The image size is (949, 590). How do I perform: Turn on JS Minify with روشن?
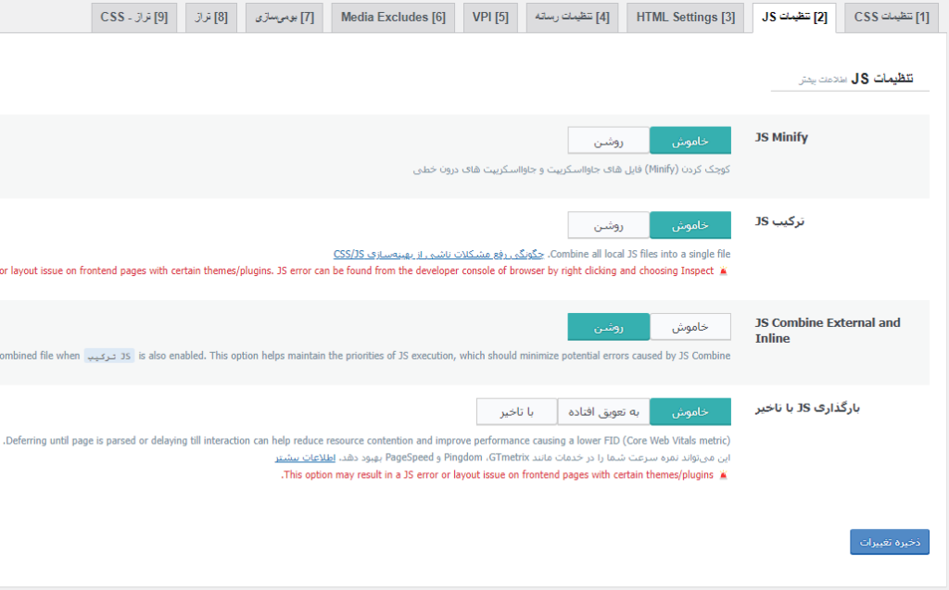(608, 141)
